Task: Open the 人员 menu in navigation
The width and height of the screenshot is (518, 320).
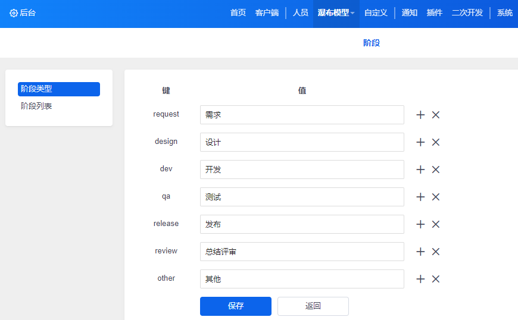Action: (x=300, y=13)
